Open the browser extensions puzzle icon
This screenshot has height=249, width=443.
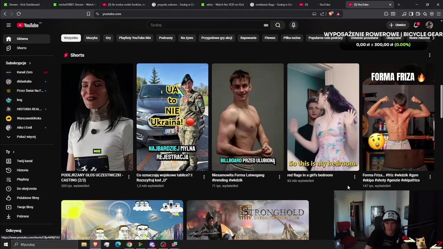[x=386, y=14]
